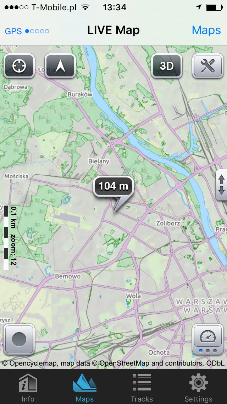The height and width of the screenshot is (404, 227).
Task: Start track recording with record button
Action: pos(19,339)
